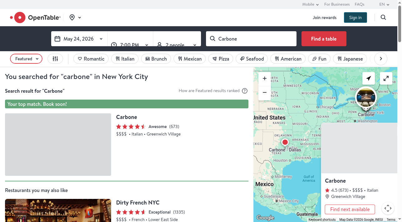Select the Pizza filter chip
The height and width of the screenshot is (222, 402).
pyautogui.click(x=221, y=59)
